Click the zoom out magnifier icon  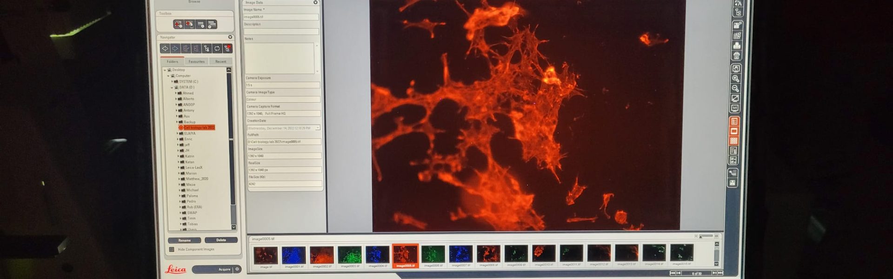(736, 88)
